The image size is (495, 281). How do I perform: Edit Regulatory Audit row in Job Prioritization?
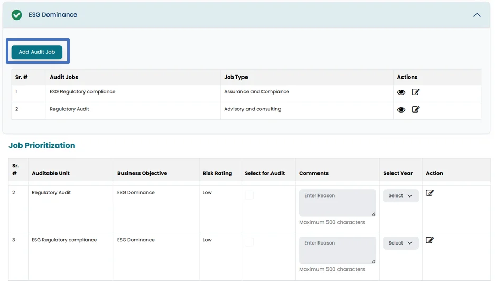pos(429,193)
